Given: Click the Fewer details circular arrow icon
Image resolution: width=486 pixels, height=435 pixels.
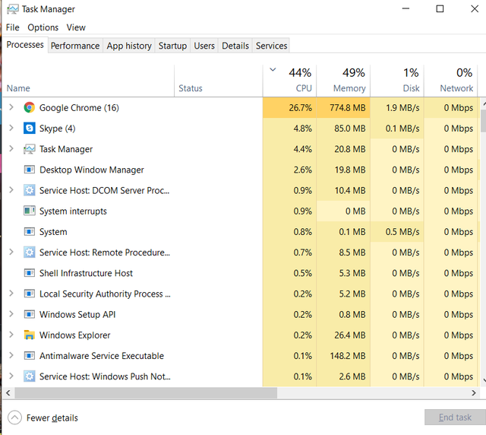Looking at the screenshot, I should [14, 418].
